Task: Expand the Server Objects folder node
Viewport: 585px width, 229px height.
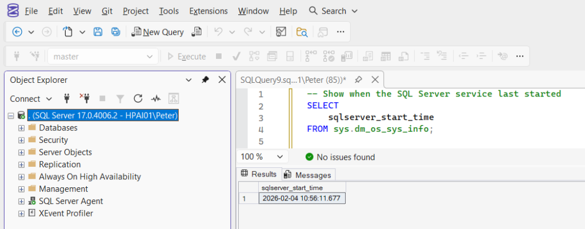Action: tap(21, 152)
